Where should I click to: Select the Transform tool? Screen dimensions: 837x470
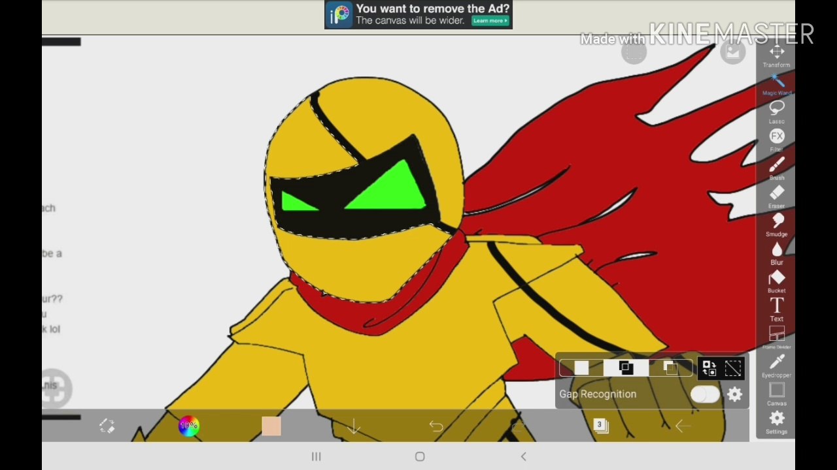776,56
